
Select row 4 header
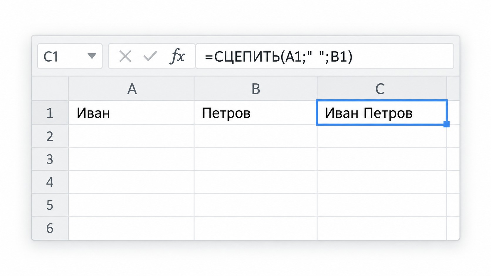(x=50, y=182)
